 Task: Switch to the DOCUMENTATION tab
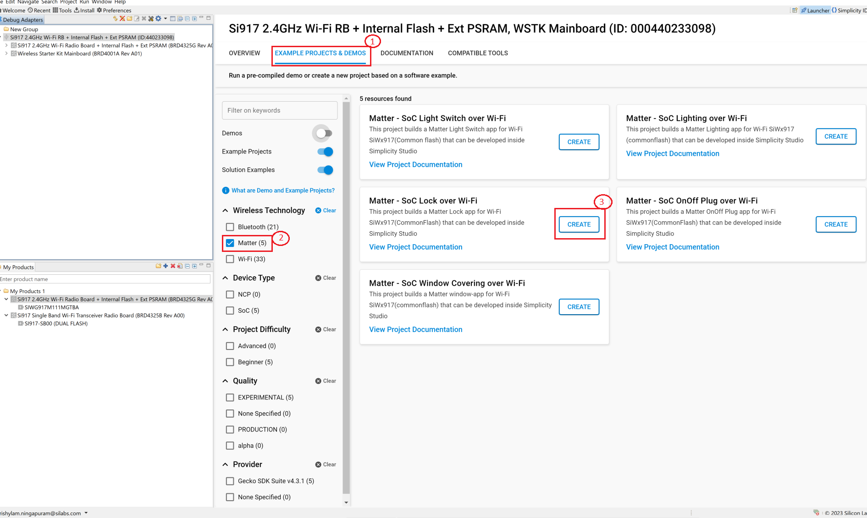tap(407, 53)
